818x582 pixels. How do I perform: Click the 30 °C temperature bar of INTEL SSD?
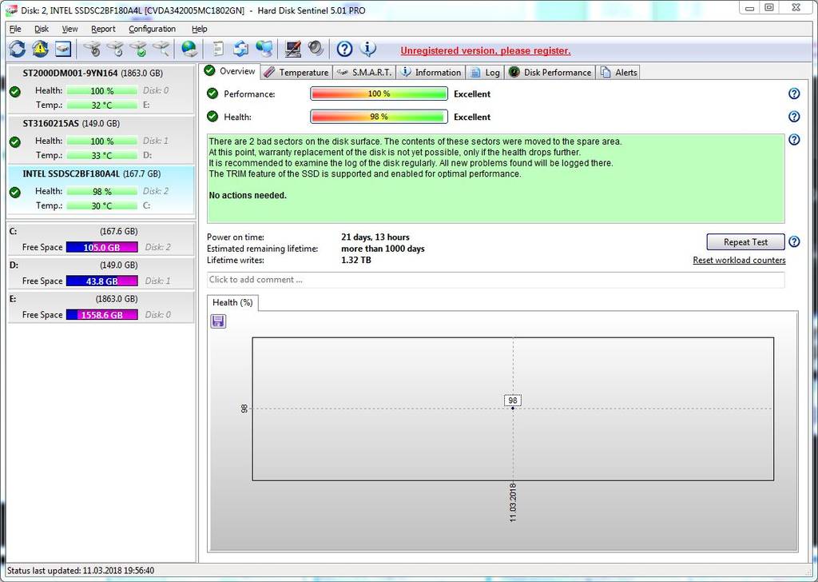(x=101, y=205)
